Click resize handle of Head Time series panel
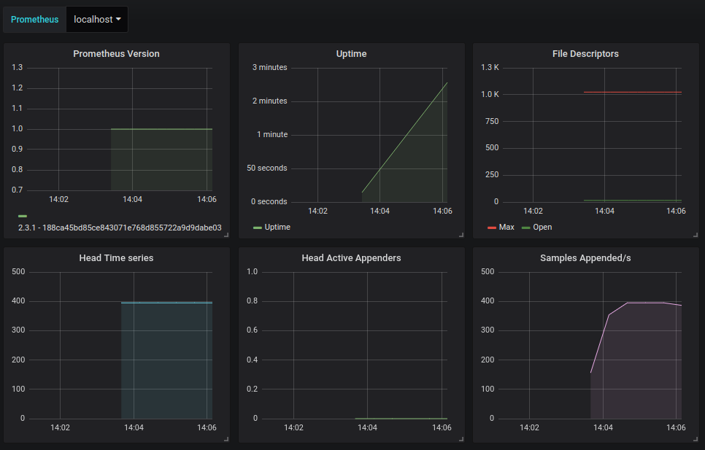This screenshot has height=450, width=705. 226,439
